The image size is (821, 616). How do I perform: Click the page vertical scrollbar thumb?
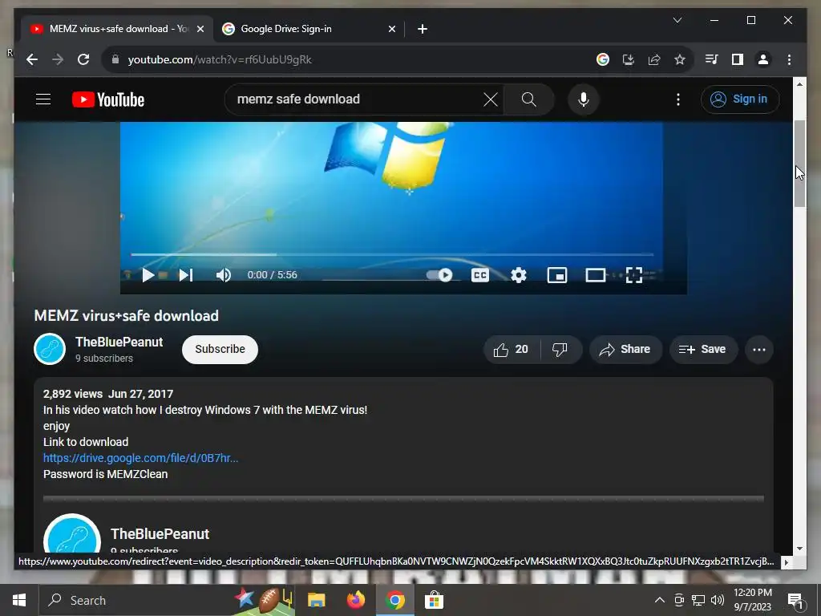pos(799,164)
